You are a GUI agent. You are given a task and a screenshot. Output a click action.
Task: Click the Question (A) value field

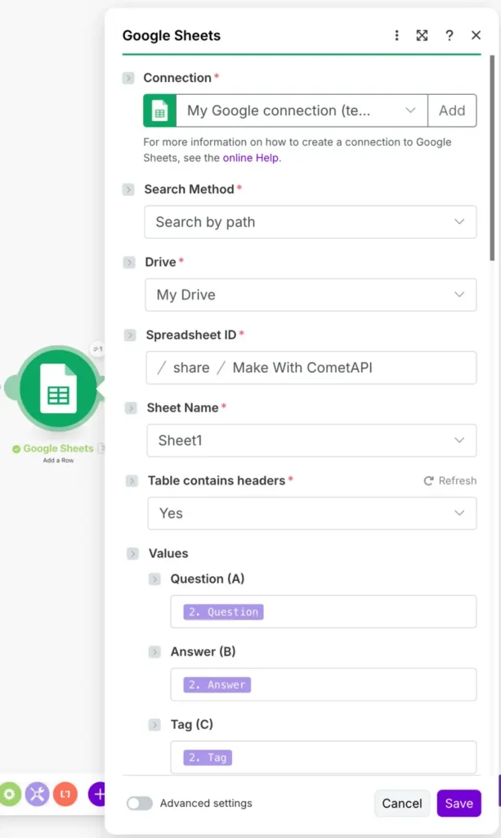323,611
